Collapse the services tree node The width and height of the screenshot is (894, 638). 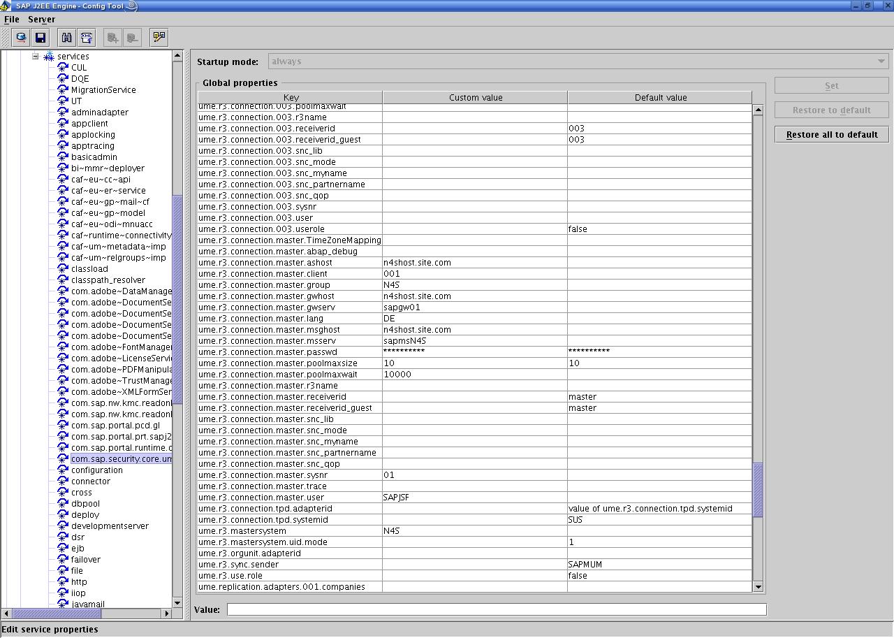(35, 57)
